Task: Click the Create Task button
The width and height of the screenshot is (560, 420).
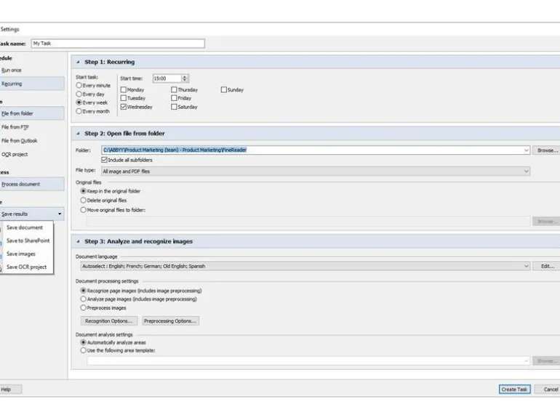Action: point(514,389)
